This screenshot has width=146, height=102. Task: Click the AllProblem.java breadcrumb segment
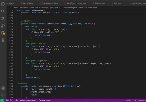pos(69,8)
